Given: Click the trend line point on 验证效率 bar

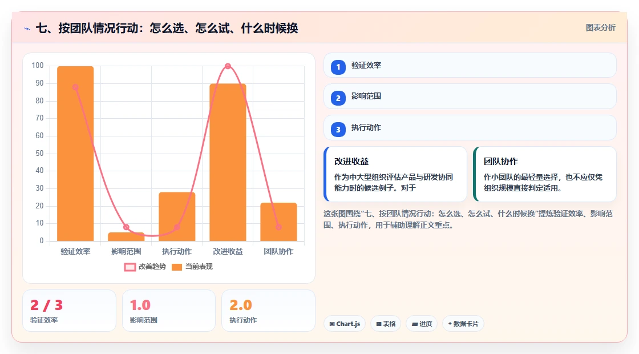Looking at the screenshot, I should 75,87.
